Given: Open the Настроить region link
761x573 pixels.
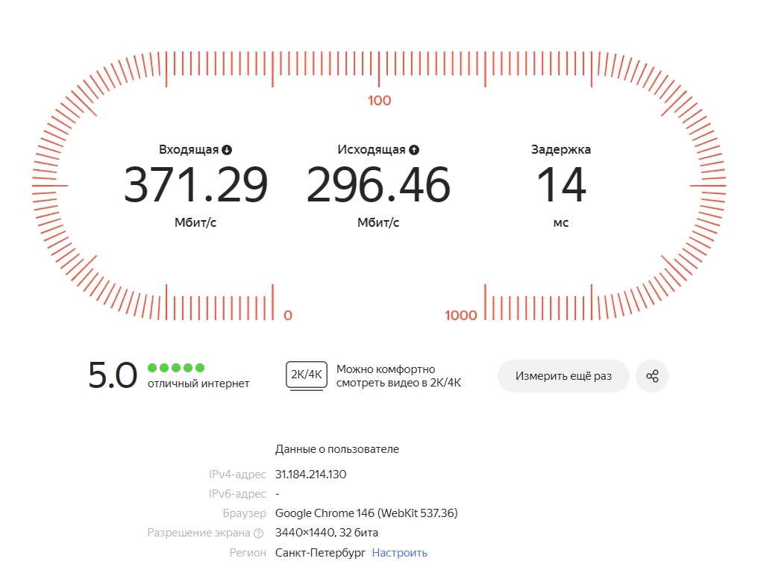Looking at the screenshot, I should pos(399,553).
